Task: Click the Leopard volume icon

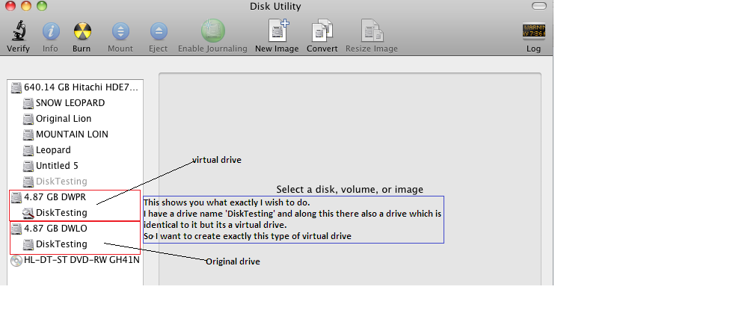Action: point(28,150)
